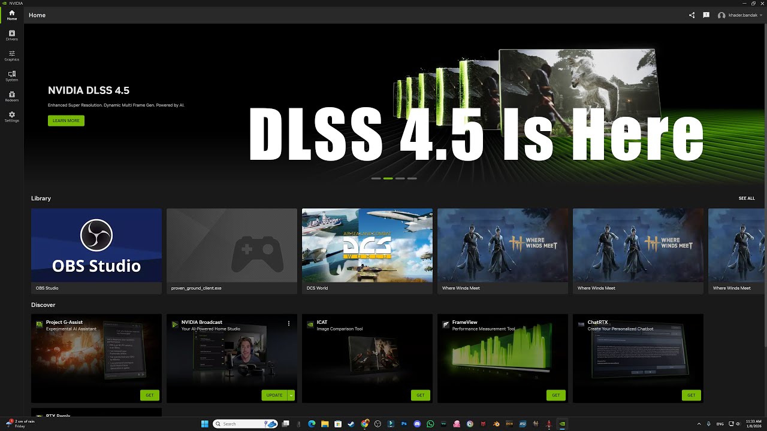Click the taskbar Search box
767x431 pixels.
coord(246,424)
